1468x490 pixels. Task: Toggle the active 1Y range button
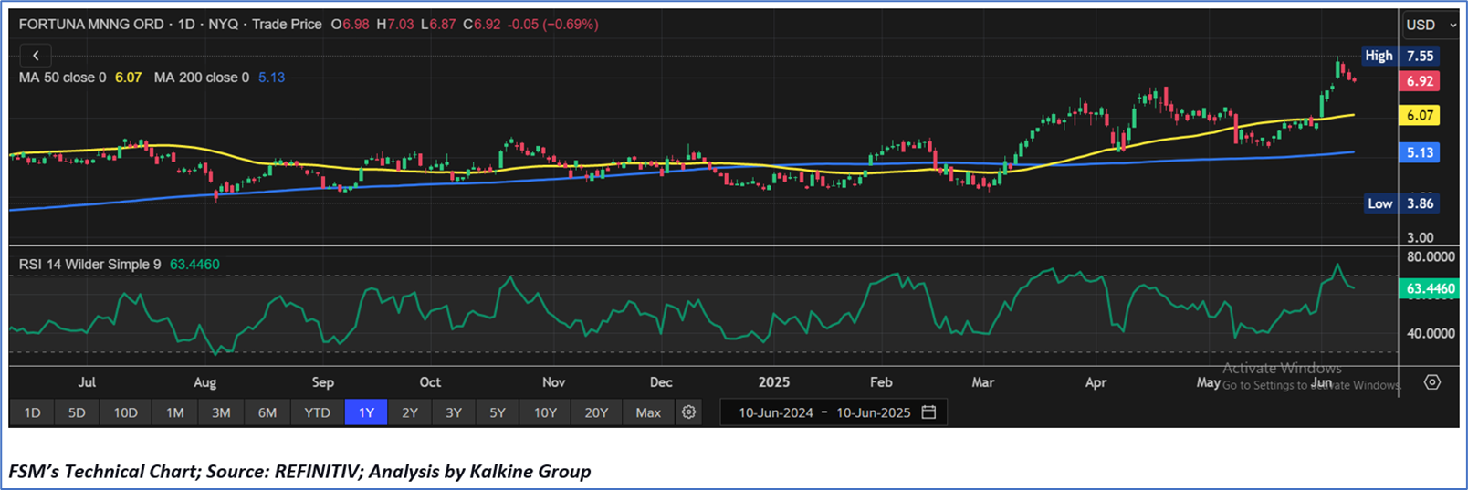[366, 412]
